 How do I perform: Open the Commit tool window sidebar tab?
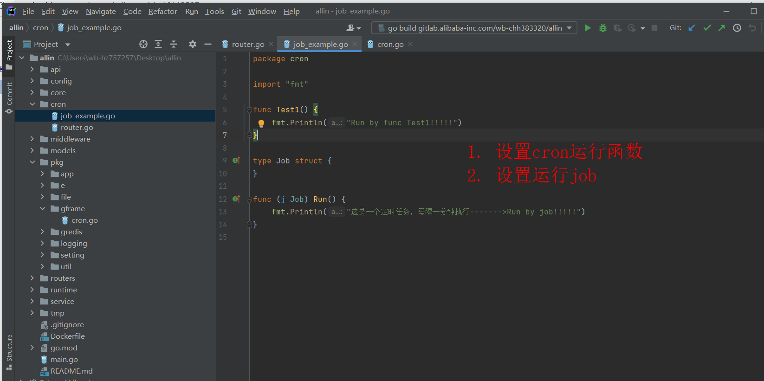tap(9, 98)
